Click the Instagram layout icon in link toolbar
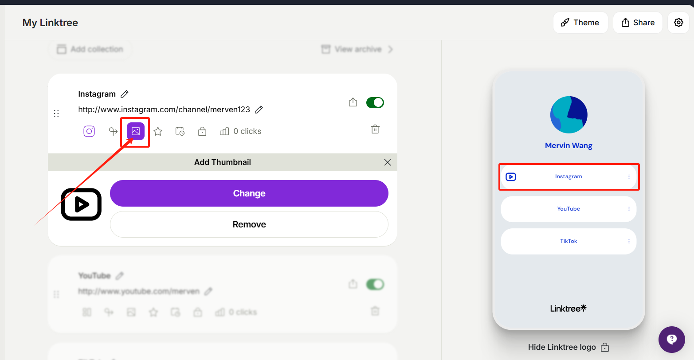 click(x=89, y=131)
